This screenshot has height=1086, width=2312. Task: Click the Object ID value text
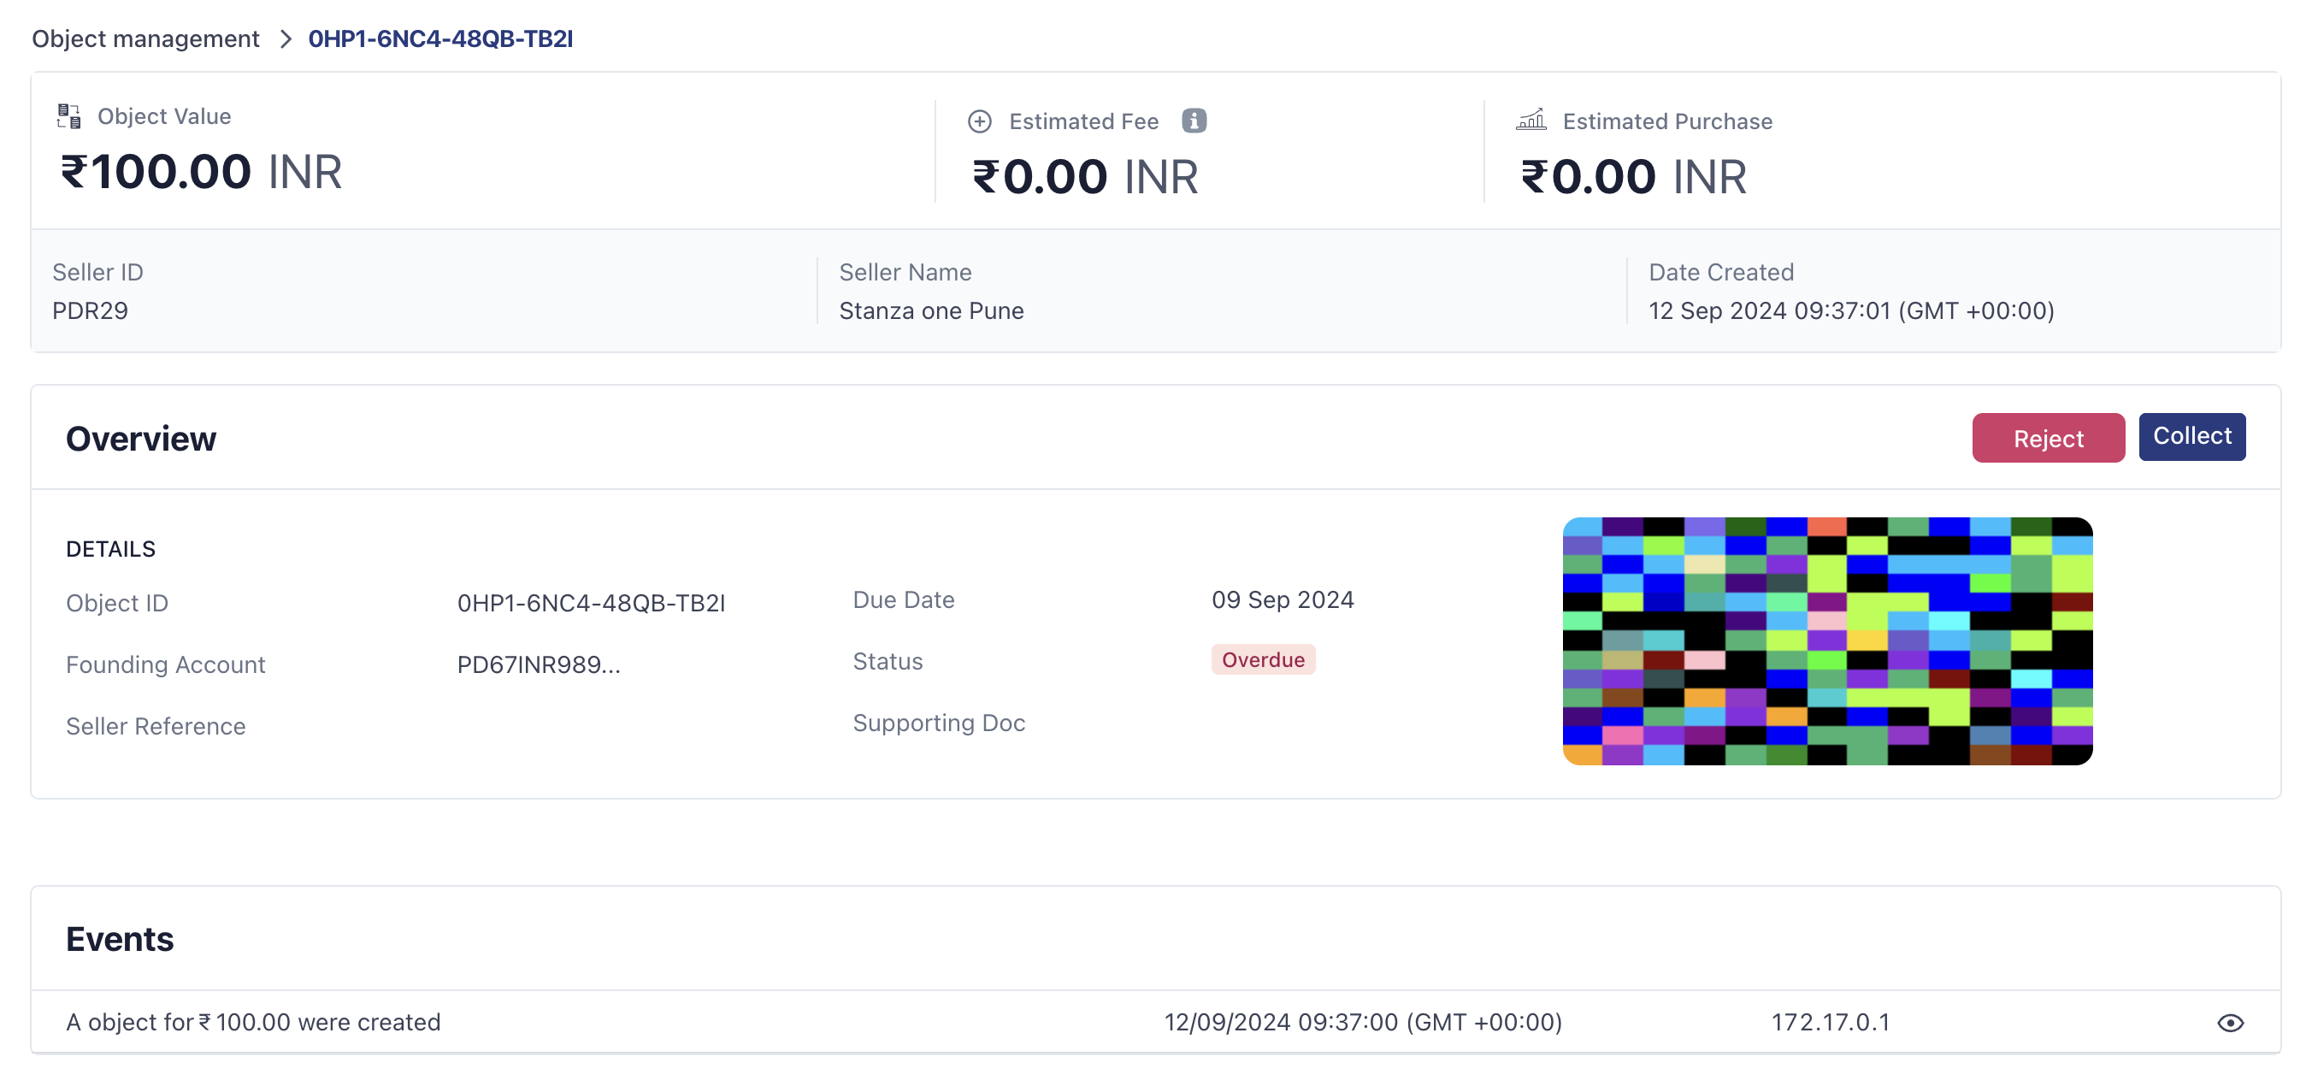591,603
